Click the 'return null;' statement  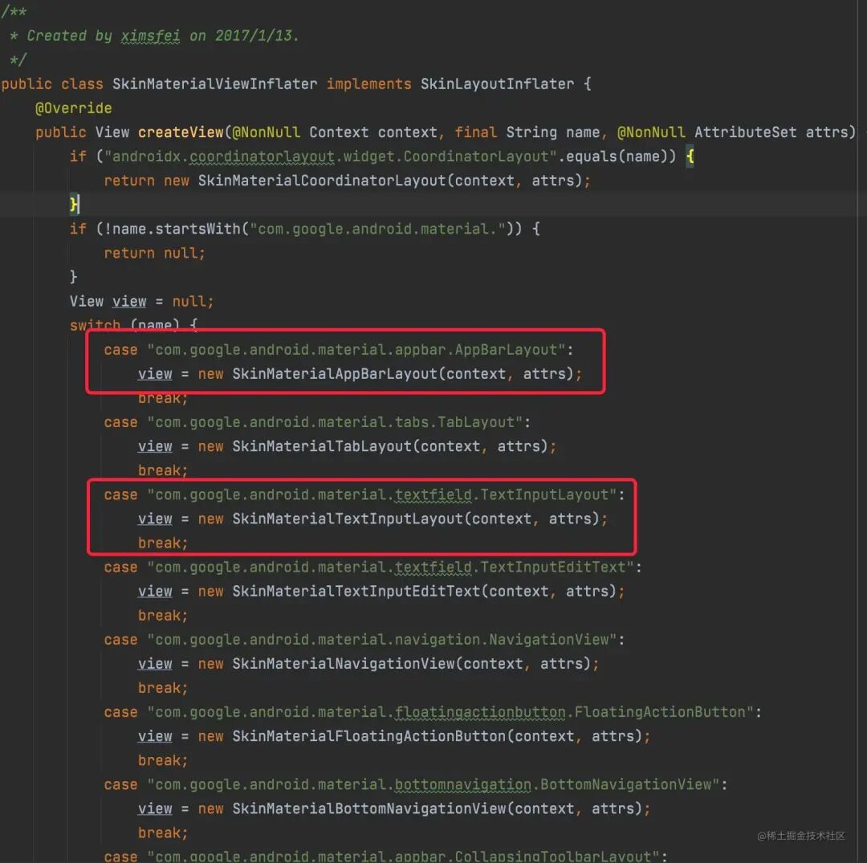pyautogui.click(x=154, y=253)
